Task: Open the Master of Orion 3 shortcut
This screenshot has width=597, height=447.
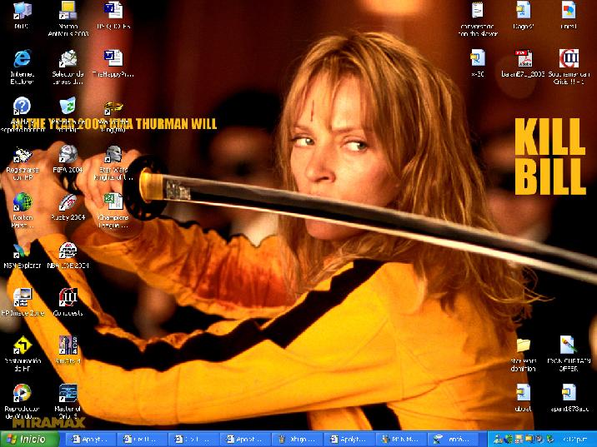Action: (68, 393)
